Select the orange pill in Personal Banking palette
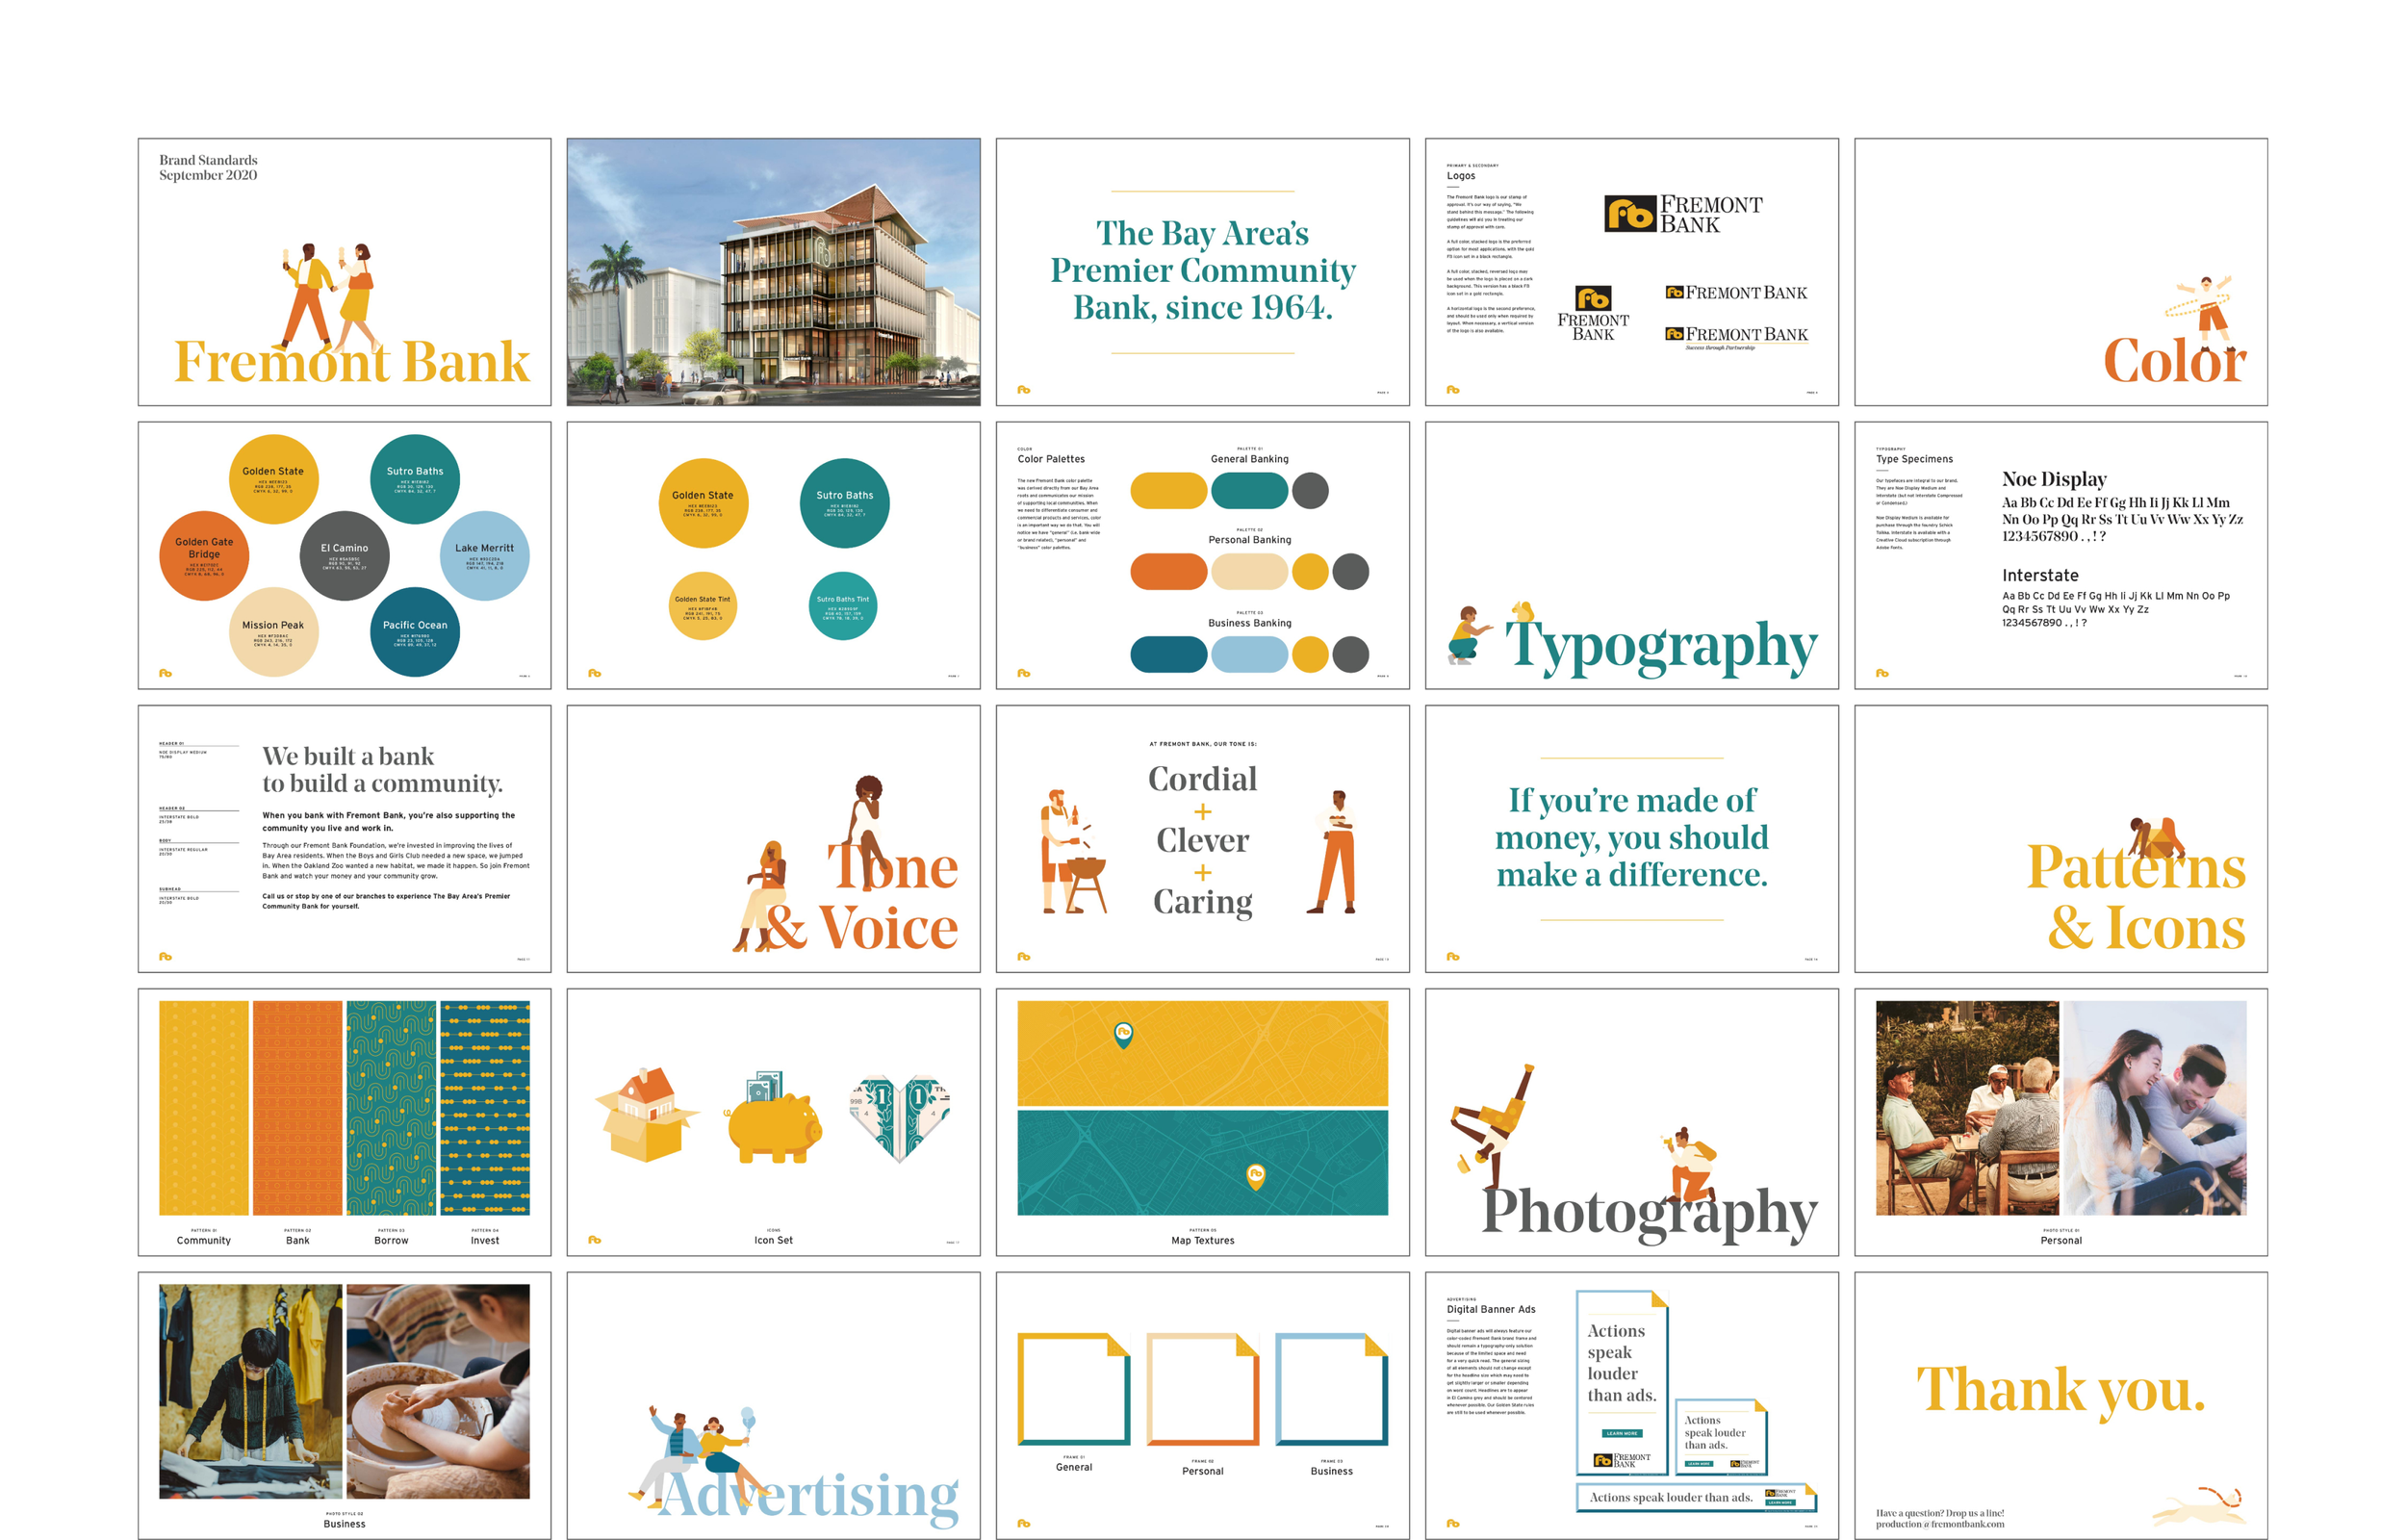 pyautogui.click(x=1168, y=572)
